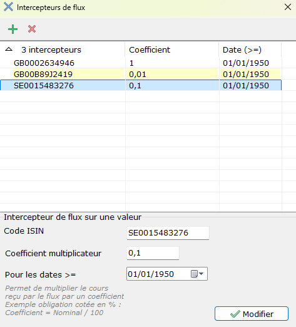
Task: Click coefficient cell 0,01
Action: (172, 75)
